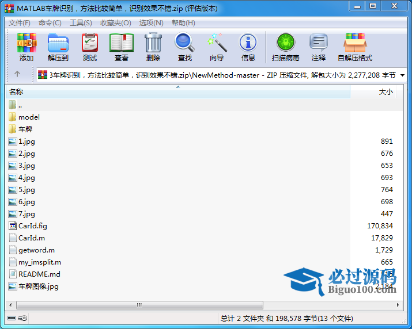
Task: Click the horizontal scrollbar left arrow
Action: [10, 305]
